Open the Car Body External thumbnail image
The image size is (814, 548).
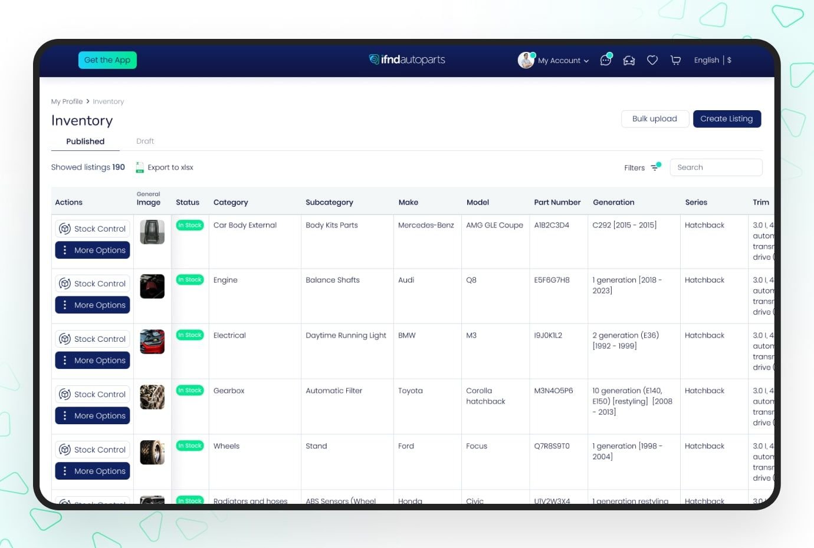coord(152,232)
